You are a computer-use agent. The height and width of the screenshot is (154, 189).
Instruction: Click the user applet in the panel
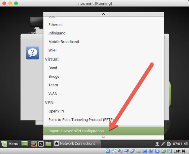[x=157, y=144]
